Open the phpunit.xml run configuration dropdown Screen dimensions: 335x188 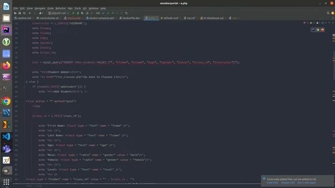(x=58, y=13)
